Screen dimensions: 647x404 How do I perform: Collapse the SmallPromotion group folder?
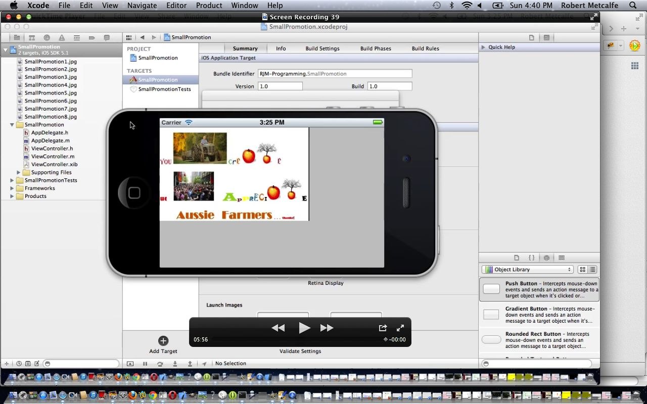[x=12, y=125]
